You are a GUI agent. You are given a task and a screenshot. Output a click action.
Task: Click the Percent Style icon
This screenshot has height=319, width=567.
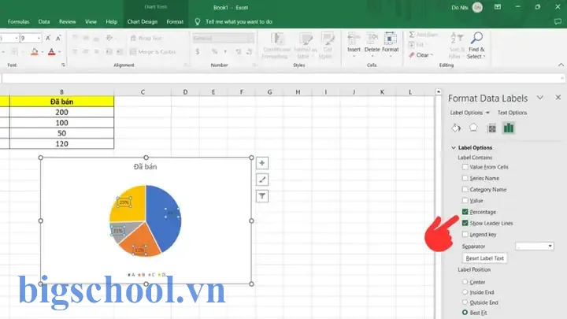214,52
